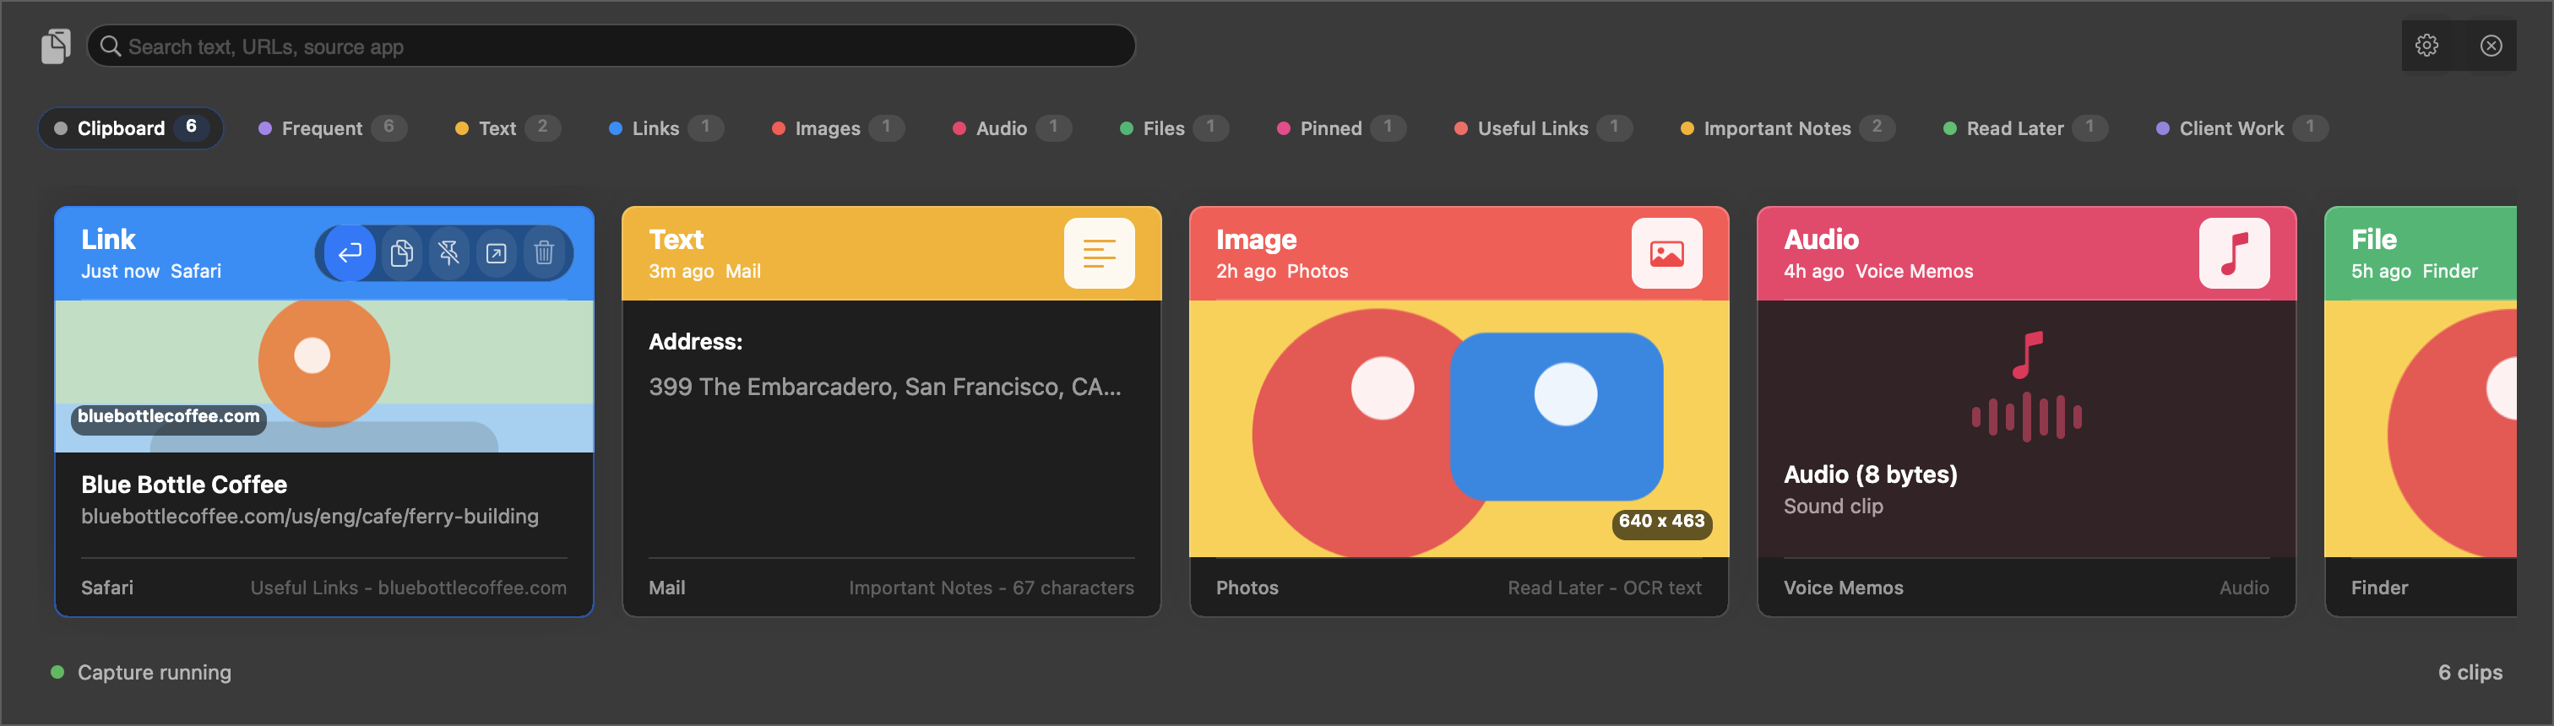Click 'Useful Links - bluebottlecoffee.com' footer text

(x=409, y=588)
